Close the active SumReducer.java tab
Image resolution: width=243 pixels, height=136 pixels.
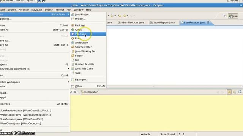pyautogui.click(x=208, y=22)
